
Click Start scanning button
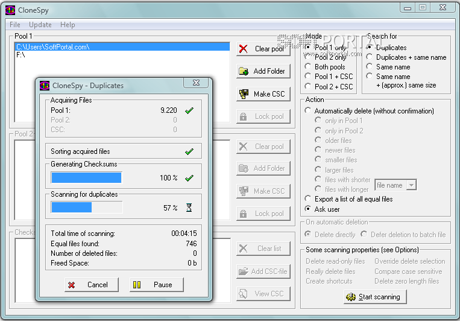(x=375, y=297)
